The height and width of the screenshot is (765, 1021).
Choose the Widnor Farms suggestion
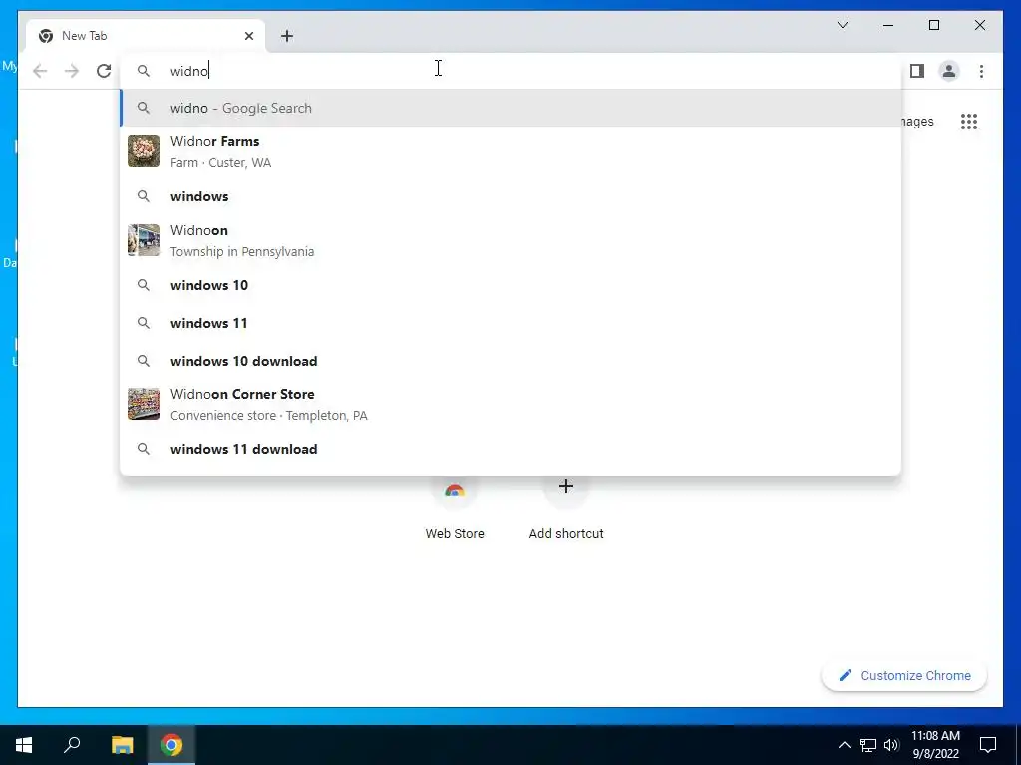click(x=510, y=151)
